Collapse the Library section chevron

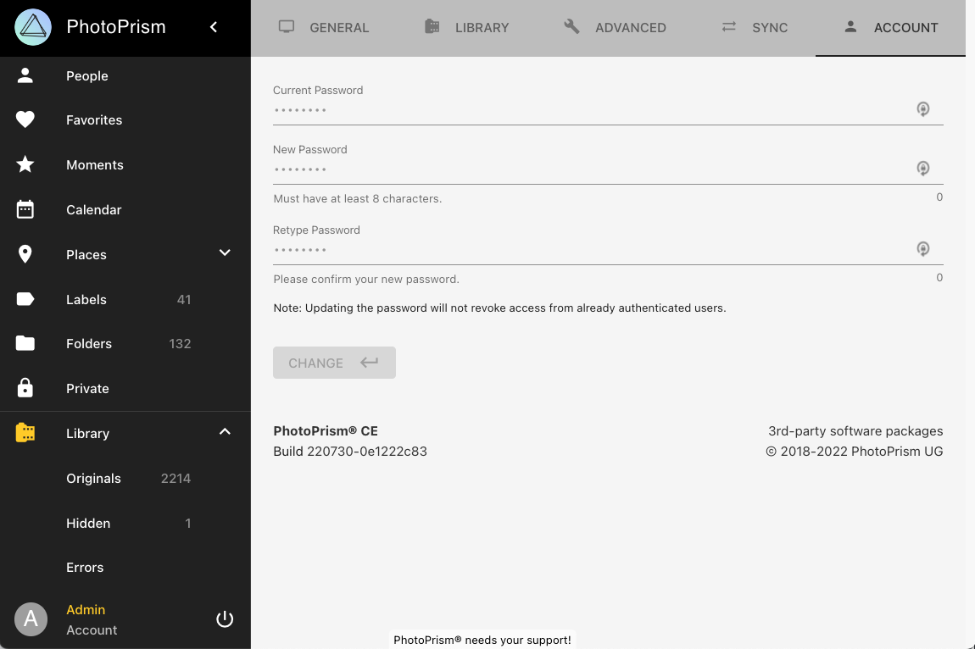225,432
